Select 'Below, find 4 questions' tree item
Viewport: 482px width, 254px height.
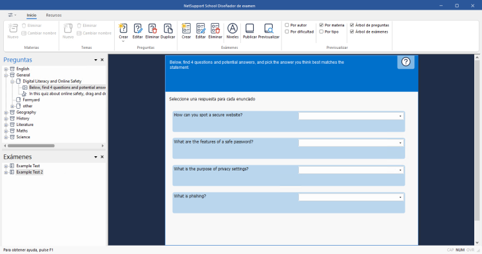point(67,87)
